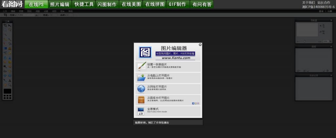
Task: Select the Blur water-drop tool
Action: point(5,58)
